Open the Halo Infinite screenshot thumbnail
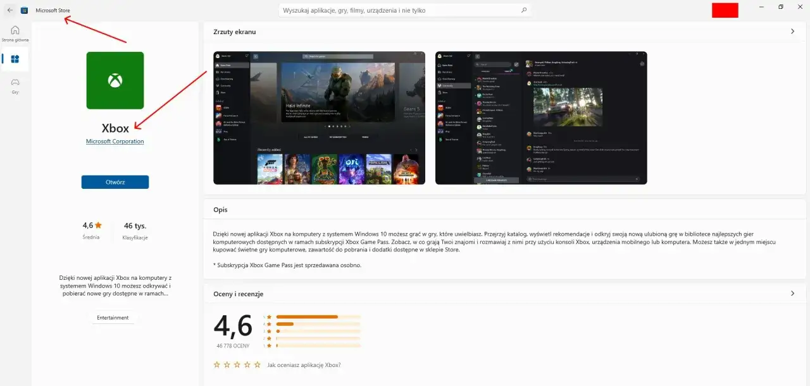The height and width of the screenshot is (386, 810). 320,118
